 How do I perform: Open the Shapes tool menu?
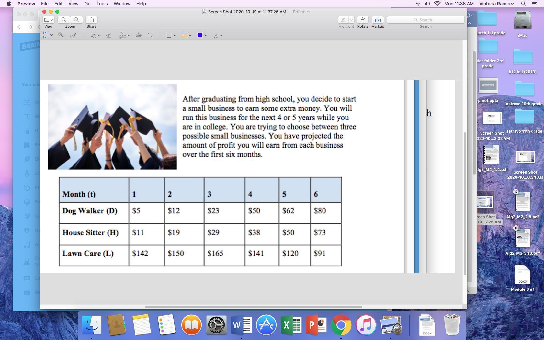(x=95, y=35)
